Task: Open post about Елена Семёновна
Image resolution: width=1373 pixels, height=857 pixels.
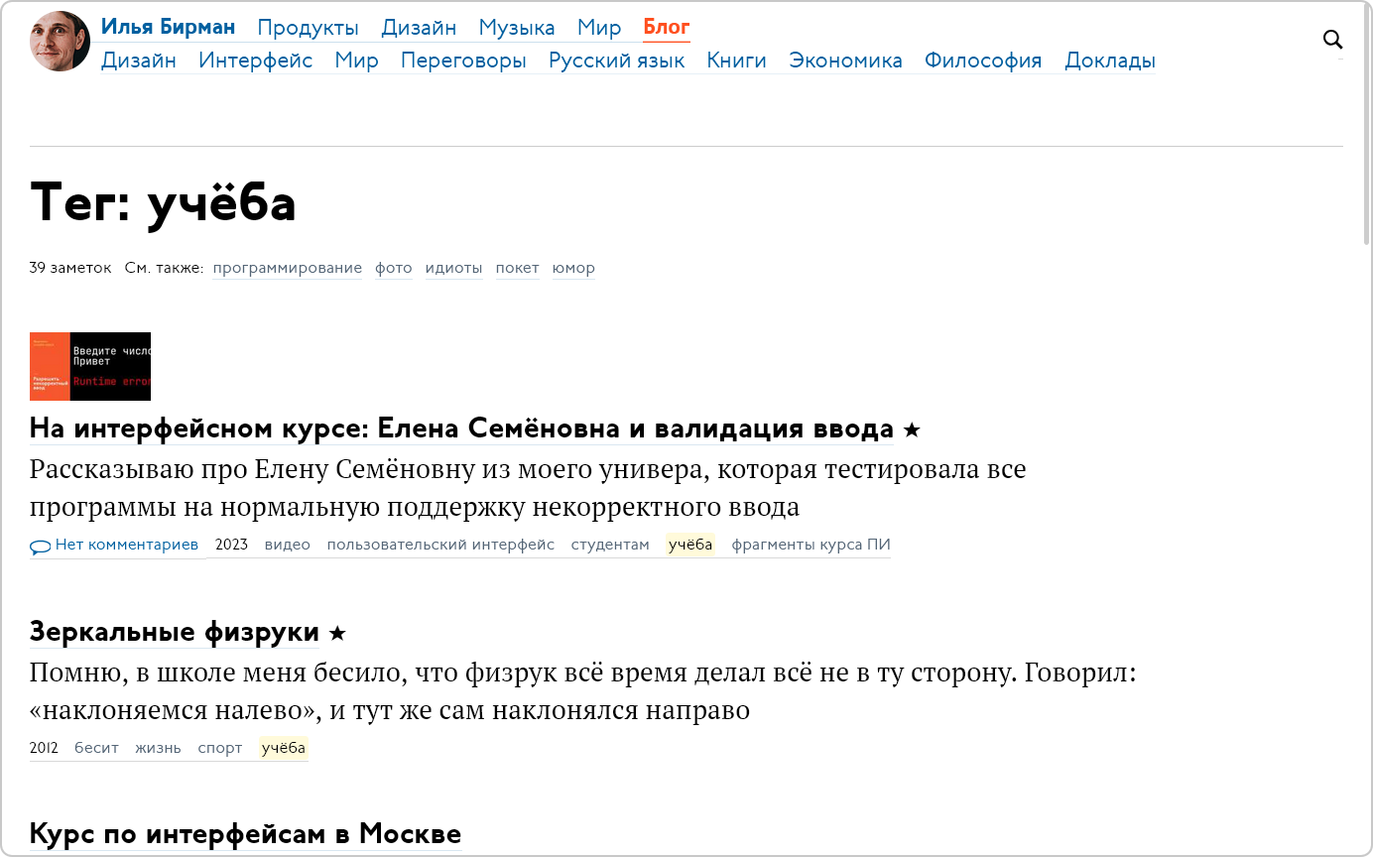Action: click(x=461, y=429)
